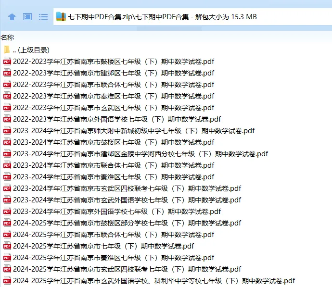Screen dimensions: 332x287
Task: Select 2022-2023 南京市鼓楼区七年级期中数学试卷.pdf
Action: (x=114, y=62)
